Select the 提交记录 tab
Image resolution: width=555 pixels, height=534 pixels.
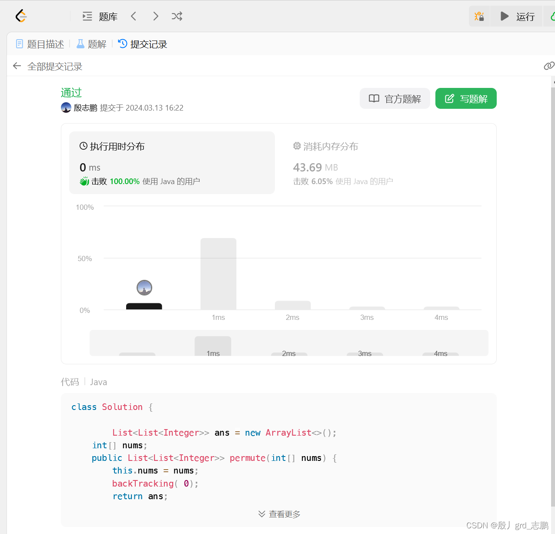pyautogui.click(x=143, y=44)
